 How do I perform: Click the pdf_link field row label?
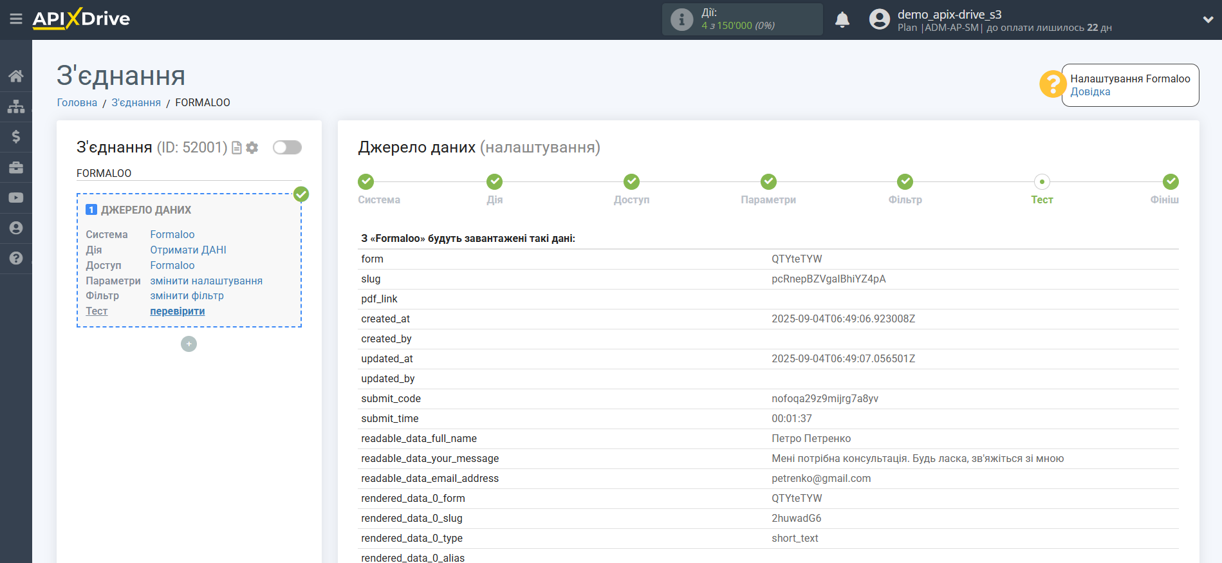pyautogui.click(x=379, y=299)
